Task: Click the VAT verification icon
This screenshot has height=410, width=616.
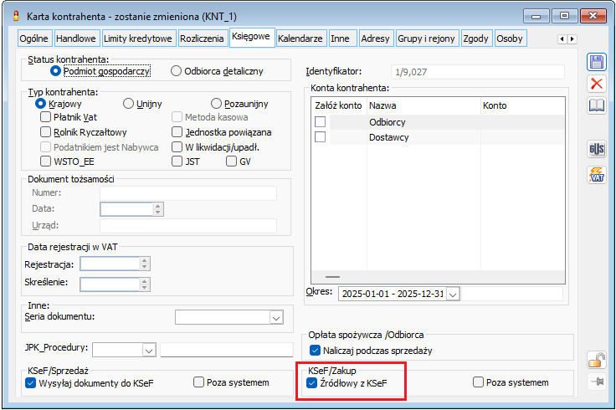Action: pyautogui.click(x=596, y=175)
